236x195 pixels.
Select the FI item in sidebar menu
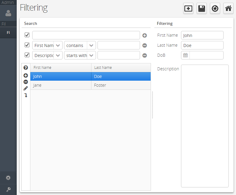click(8, 32)
